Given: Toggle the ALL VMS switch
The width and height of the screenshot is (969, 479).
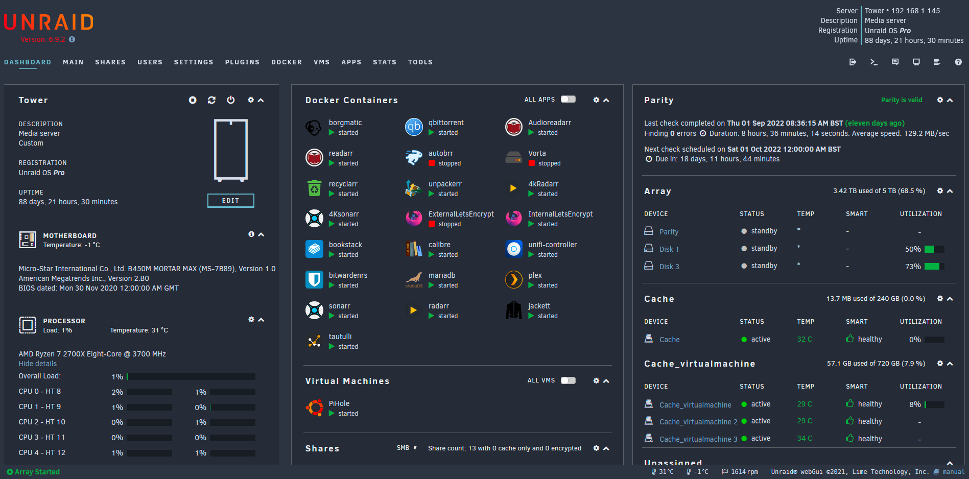Looking at the screenshot, I should [x=568, y=380].
